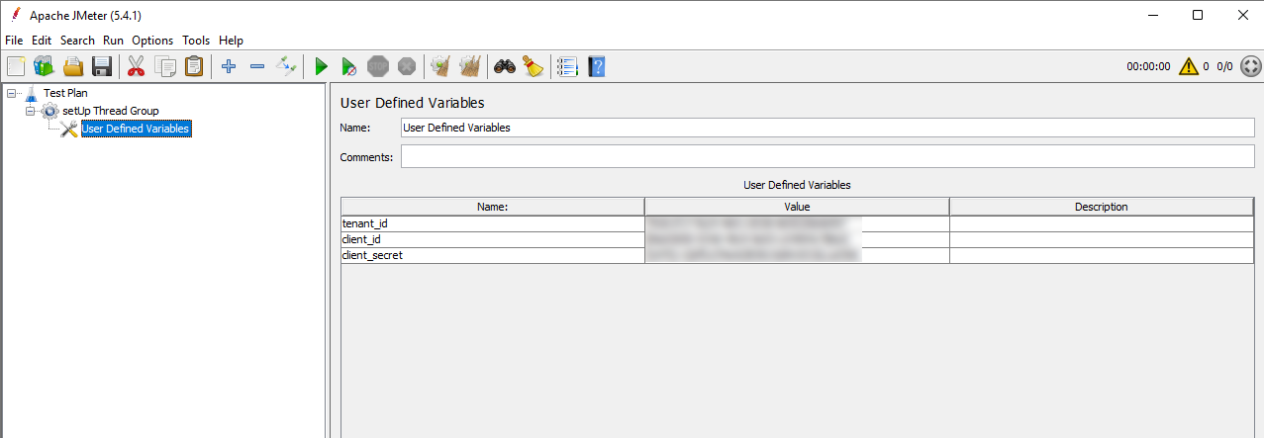Image resolution: width=1264 pixels, height=438 pixels.
Task: Click the Cut scissors icon
Action: point(137,66)
